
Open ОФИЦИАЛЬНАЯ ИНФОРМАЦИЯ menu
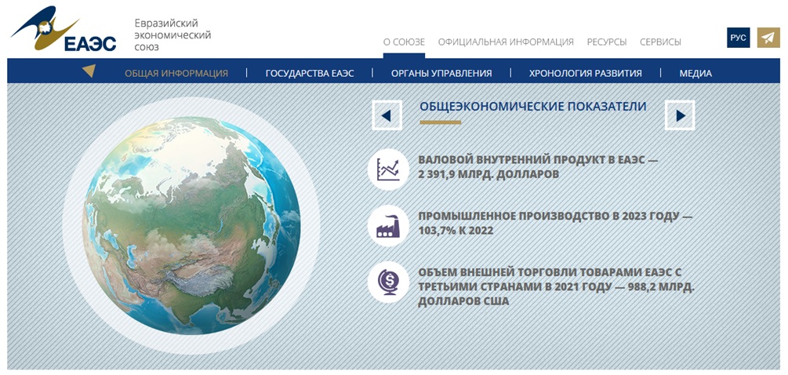coord(506,42)
